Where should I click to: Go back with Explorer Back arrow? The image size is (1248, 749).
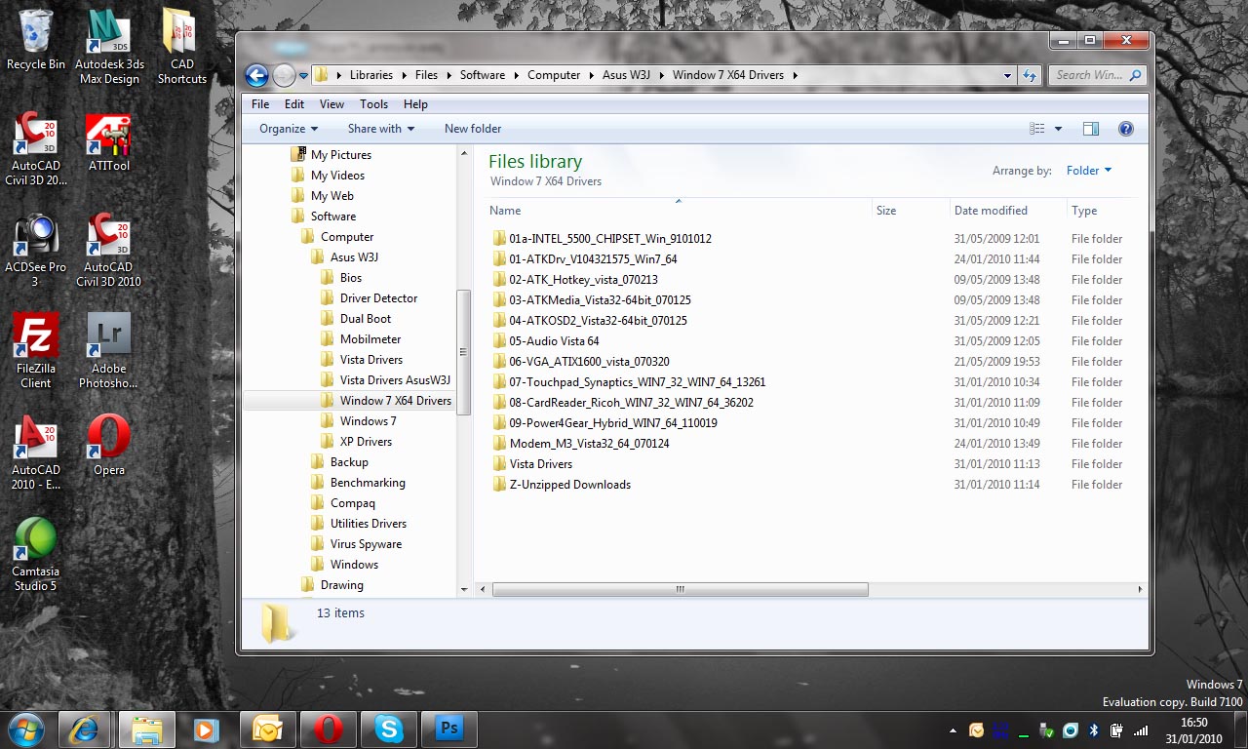point(256,75)
